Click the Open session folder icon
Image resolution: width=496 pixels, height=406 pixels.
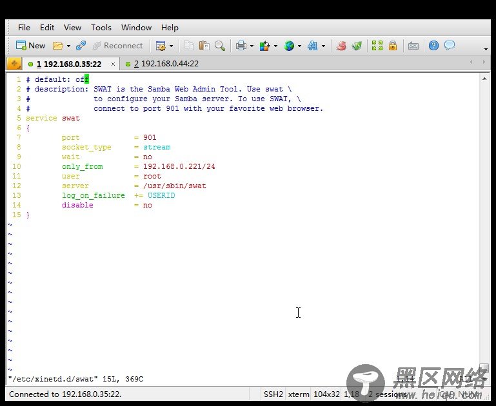tap(57, 46)
